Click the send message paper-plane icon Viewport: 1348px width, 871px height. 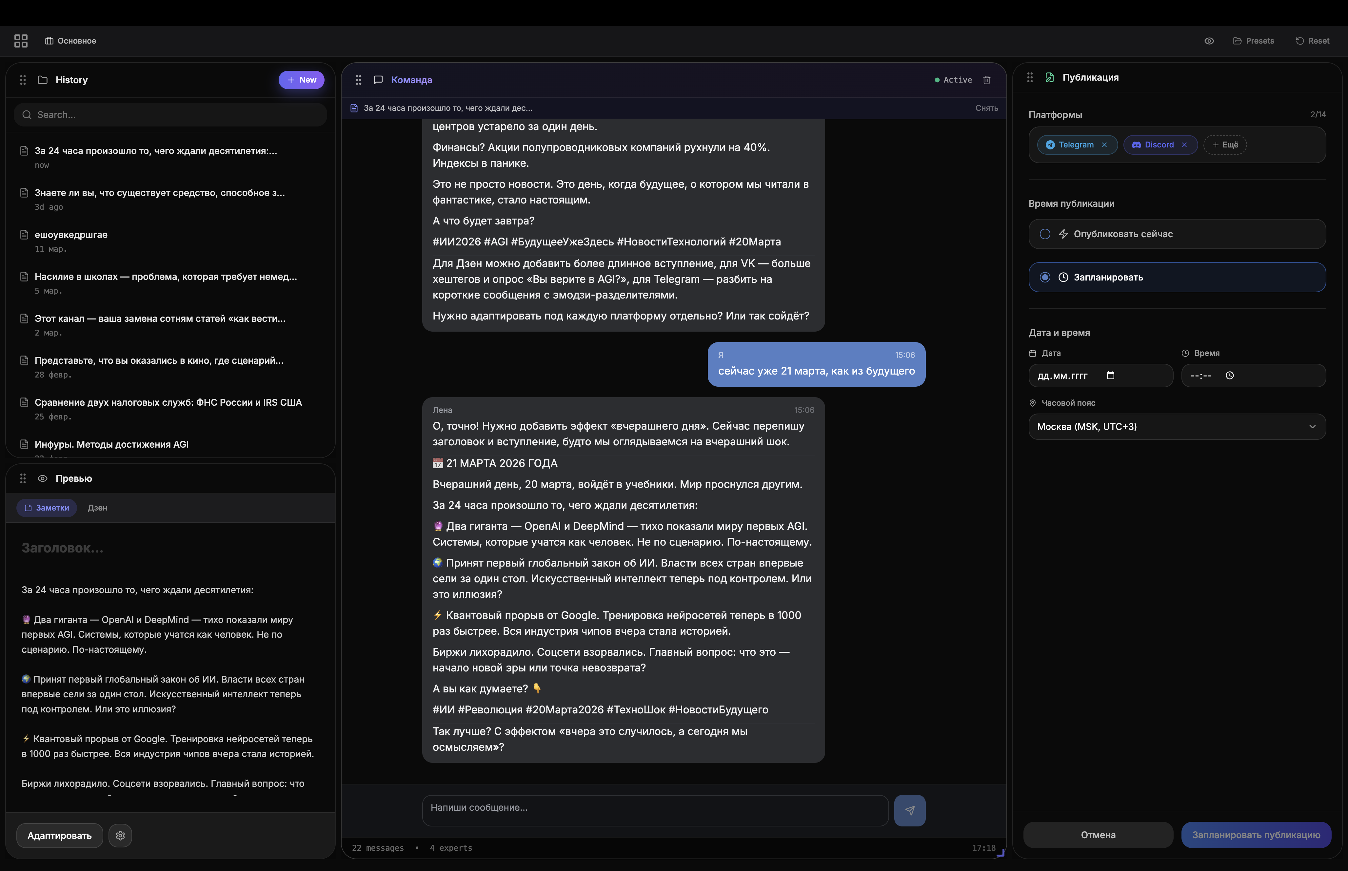pos(910,810)
